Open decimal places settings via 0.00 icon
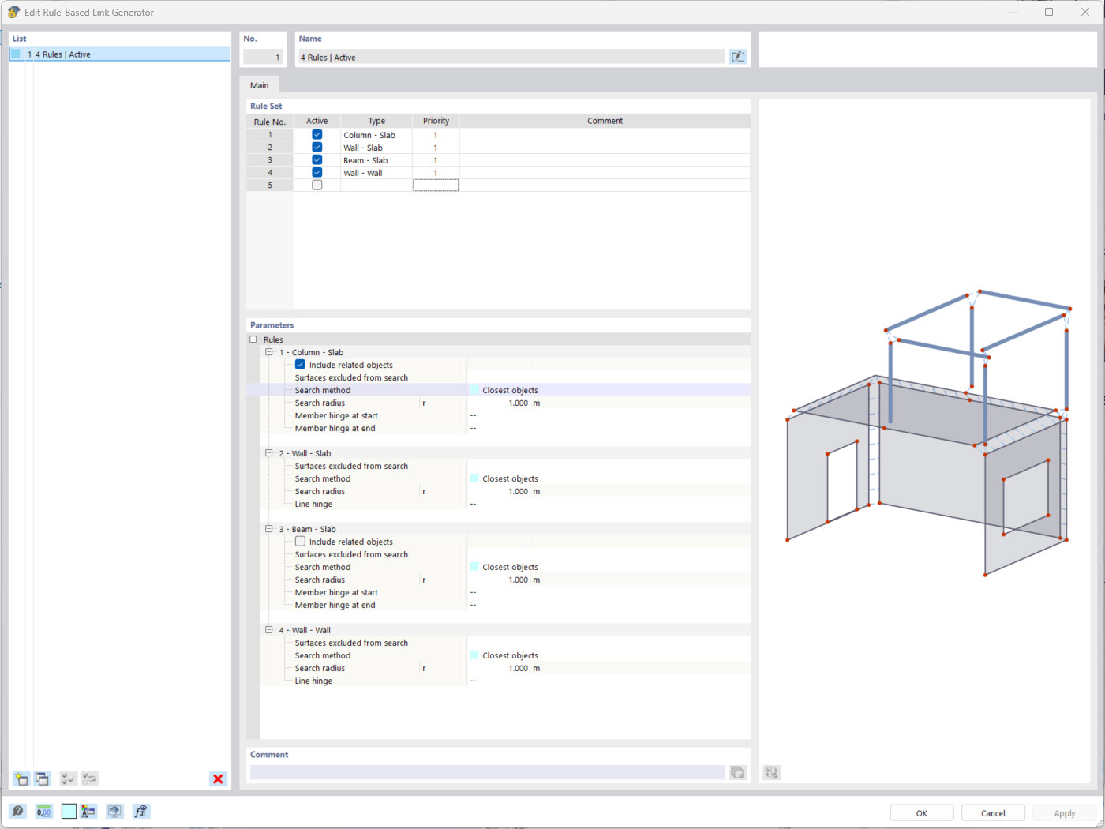 (x=44, y=811)
